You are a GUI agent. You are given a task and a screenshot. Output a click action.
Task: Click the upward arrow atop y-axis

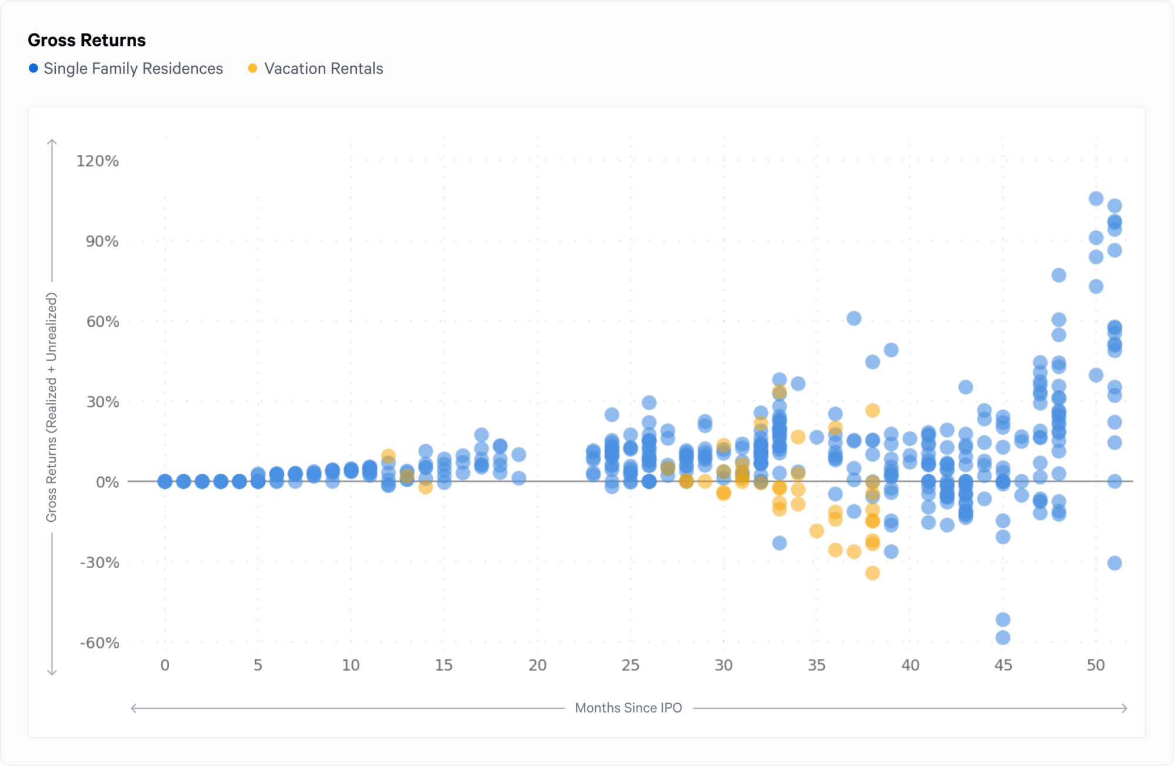[52, 142]
